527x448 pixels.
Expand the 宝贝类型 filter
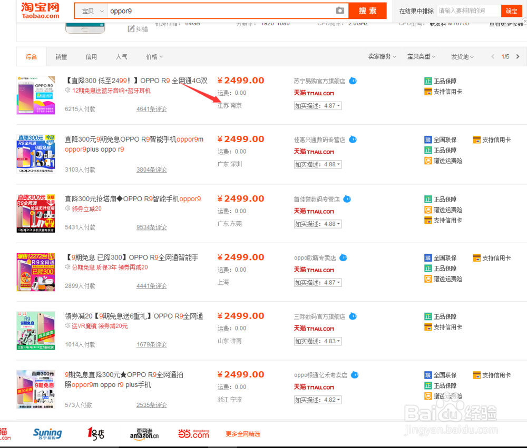tap(421, 56)
